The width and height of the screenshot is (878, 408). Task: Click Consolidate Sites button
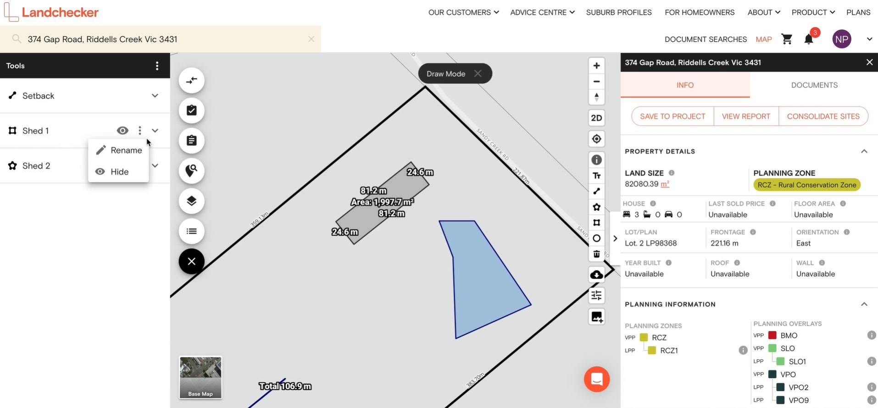pos(823,116)
